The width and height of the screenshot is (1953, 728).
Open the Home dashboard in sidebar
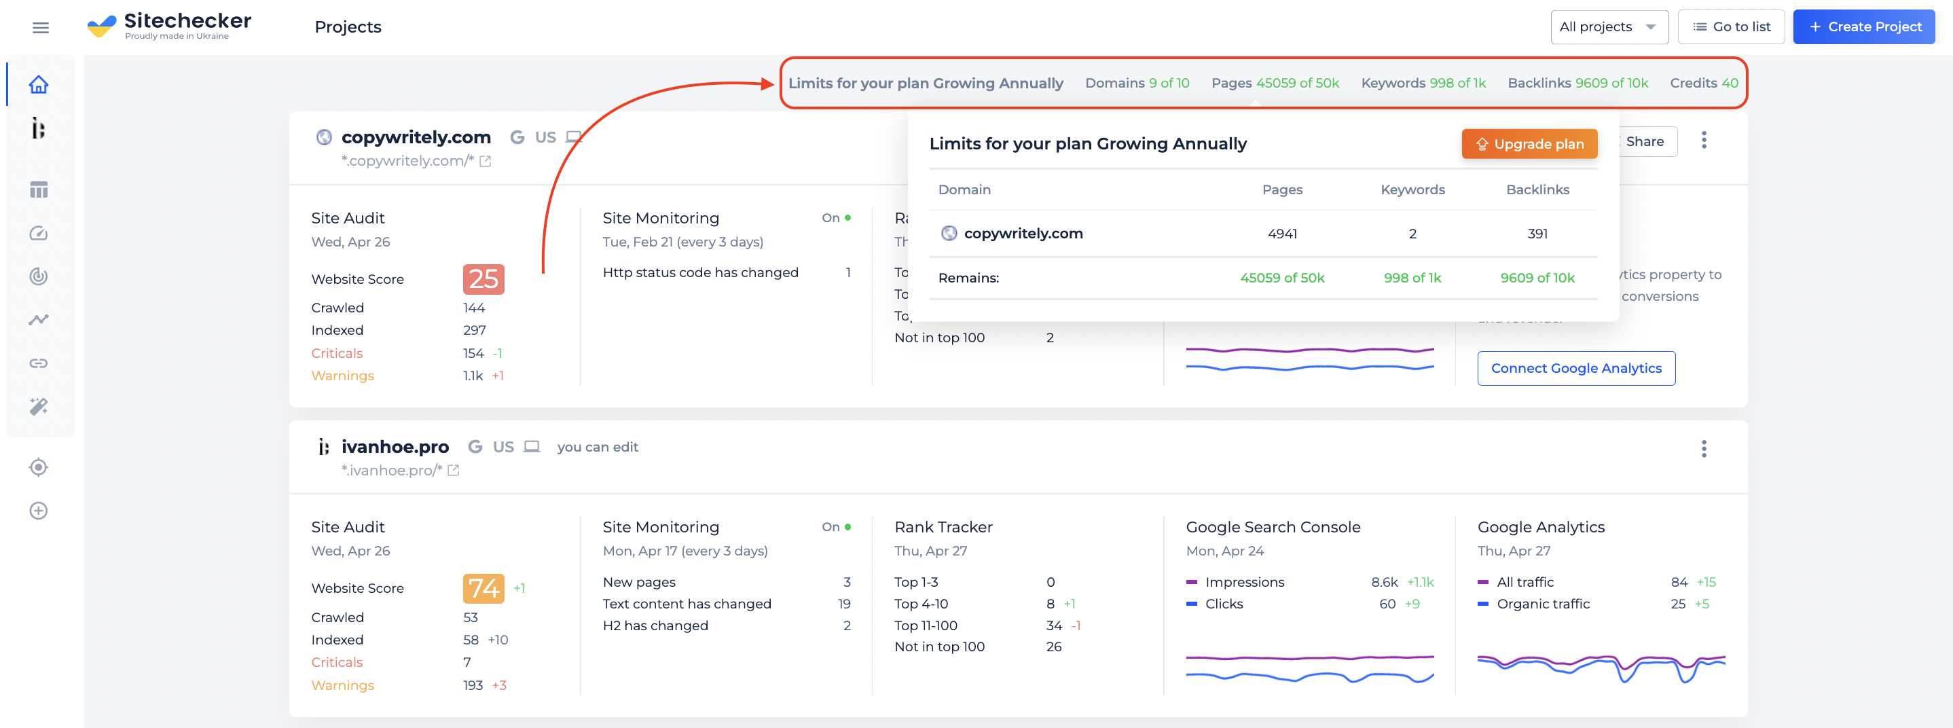click(x=39, y=84)
